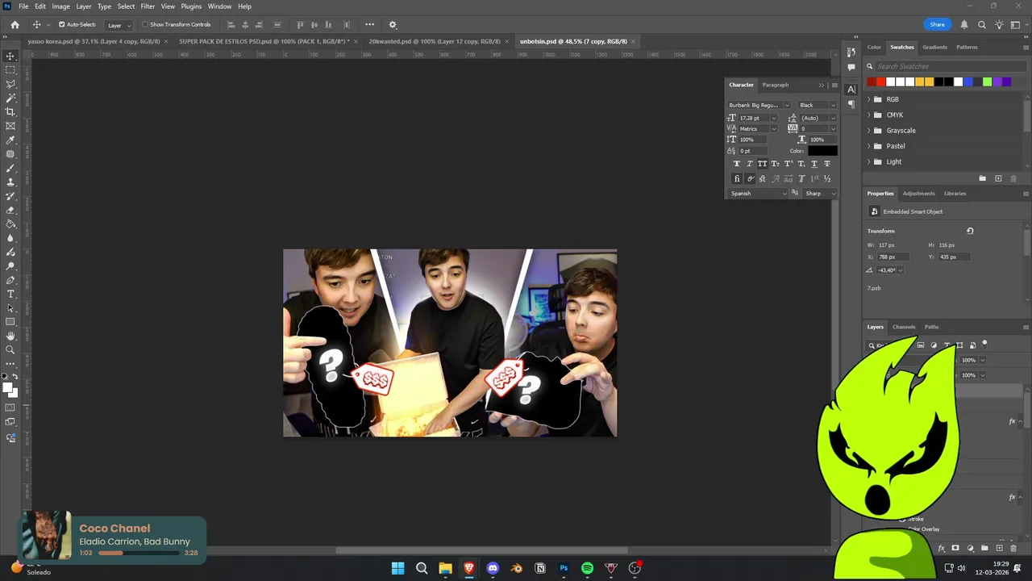The width and height of the screenshot is (1032, 581).
Task: Open the options bar settings gear
Action: point(393,25)
